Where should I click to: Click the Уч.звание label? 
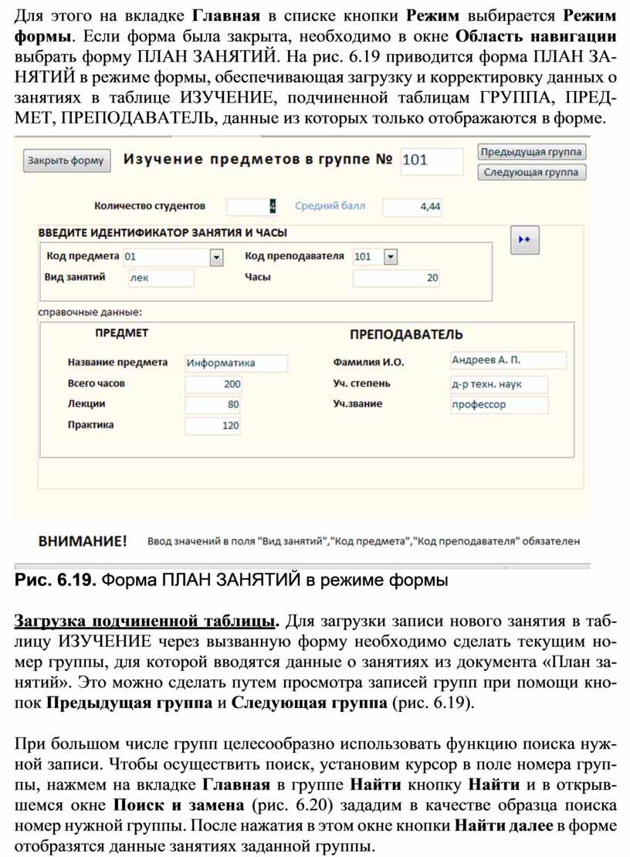(x=358, y=404)
